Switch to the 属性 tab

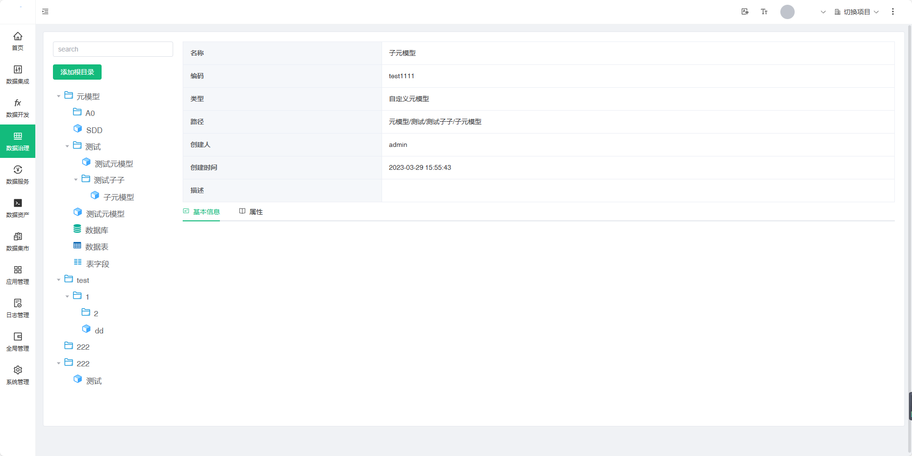pyautogui.click(x=251, y=212)
